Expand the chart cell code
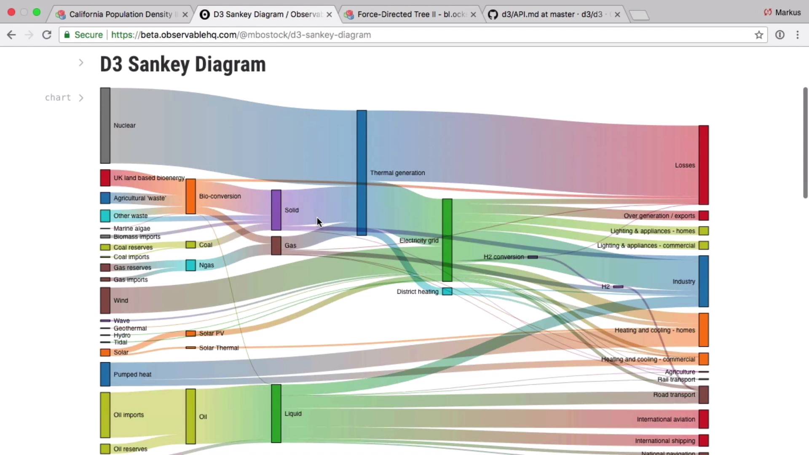The width and height of the screenshot is (809, 455). point(81,98)
